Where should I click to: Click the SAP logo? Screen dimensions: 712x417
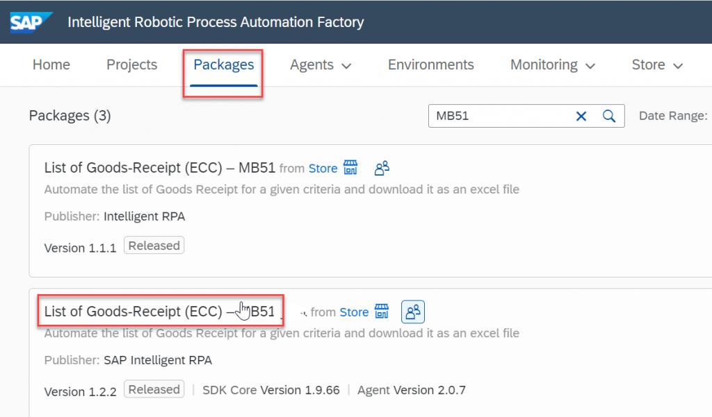31,22
